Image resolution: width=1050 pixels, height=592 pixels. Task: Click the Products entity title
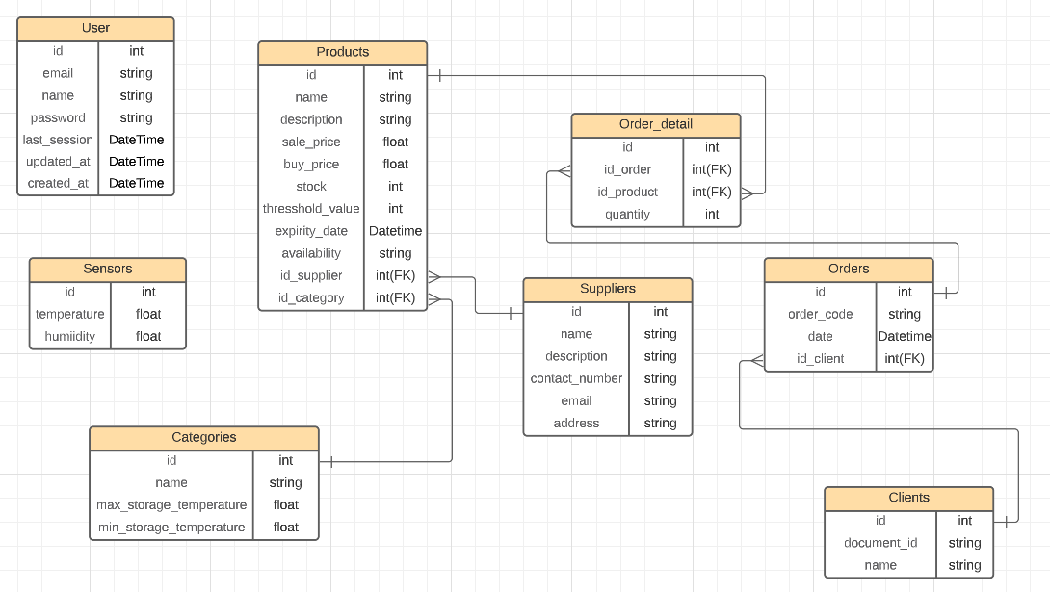pyautogui.click(x=342, y=52)
